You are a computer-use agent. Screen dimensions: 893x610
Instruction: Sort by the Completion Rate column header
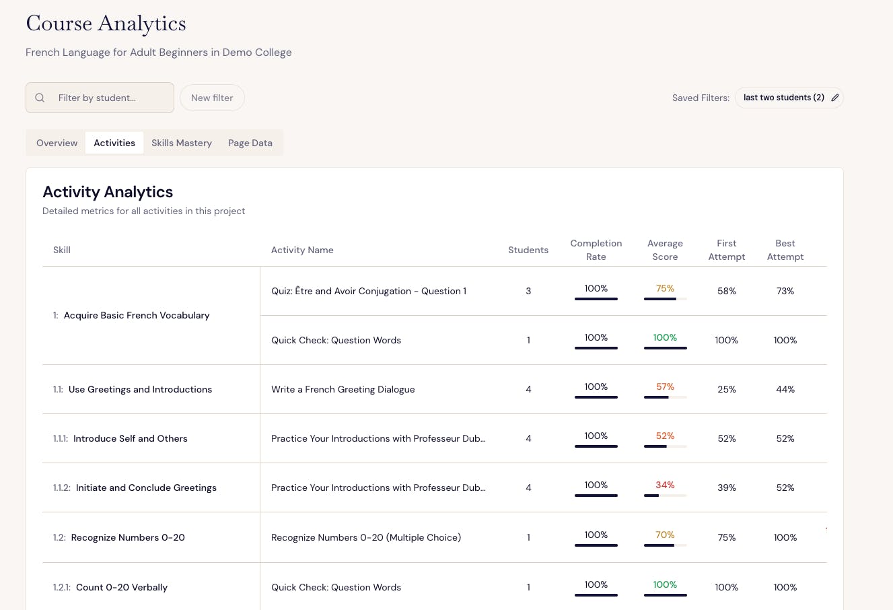(x=596, y=250)
